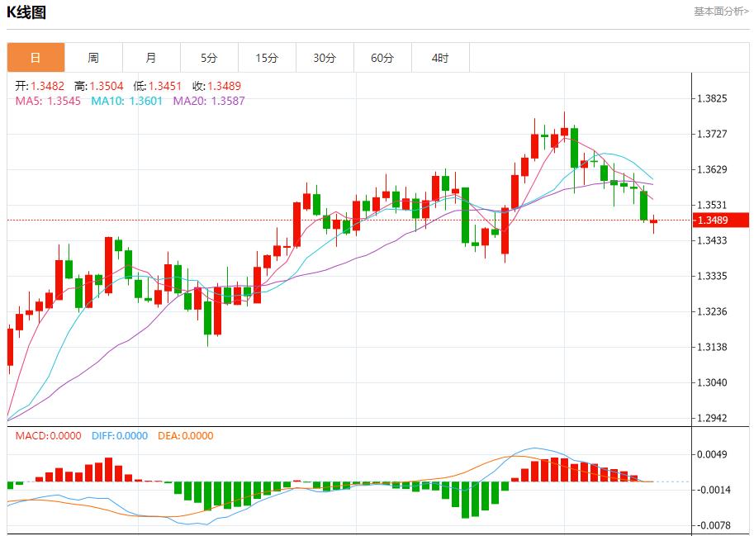Click the 0.0049 MACD axis label
The height and width of the screenshot is (536, 754).
click(712, 454)
